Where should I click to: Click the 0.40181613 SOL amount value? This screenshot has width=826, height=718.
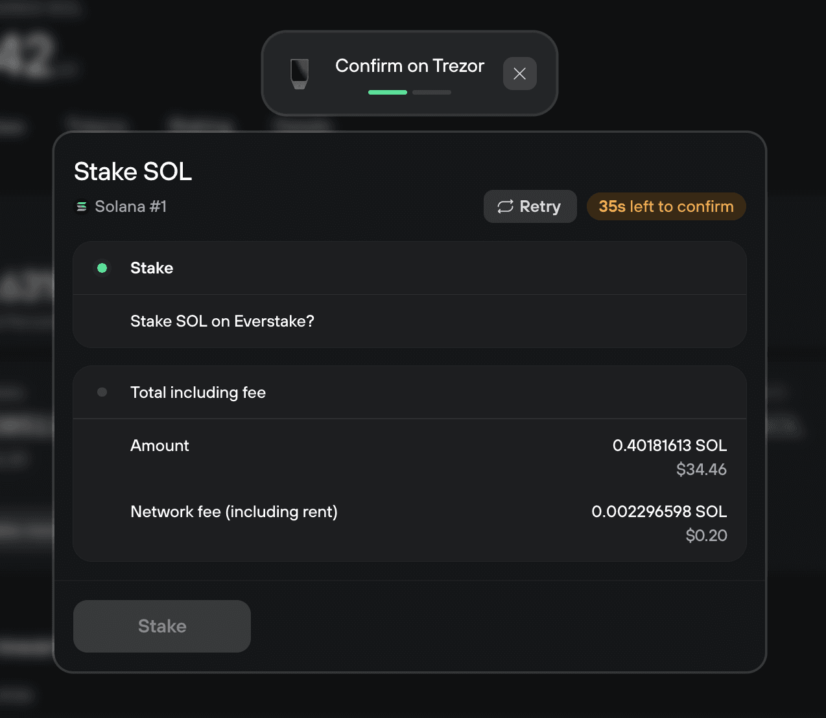669,446
